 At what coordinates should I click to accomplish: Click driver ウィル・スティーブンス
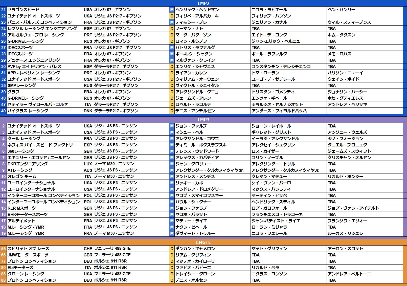[349, 22]
